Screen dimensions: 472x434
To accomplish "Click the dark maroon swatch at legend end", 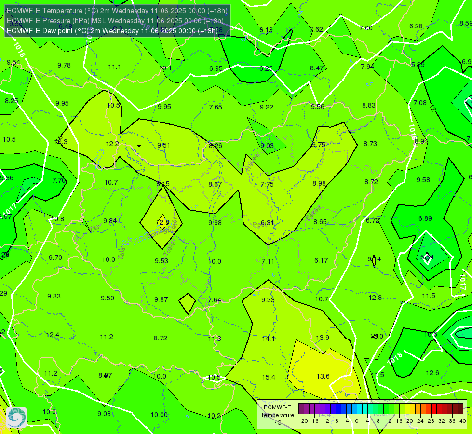I will [460, 409].
